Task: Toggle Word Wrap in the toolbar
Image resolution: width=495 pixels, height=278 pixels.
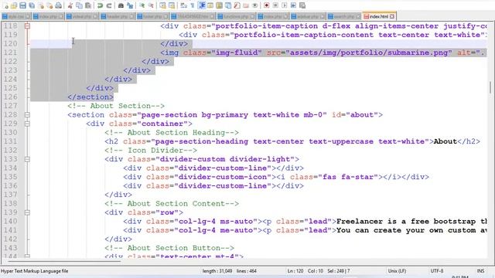Action: click(x=184, y=5)
